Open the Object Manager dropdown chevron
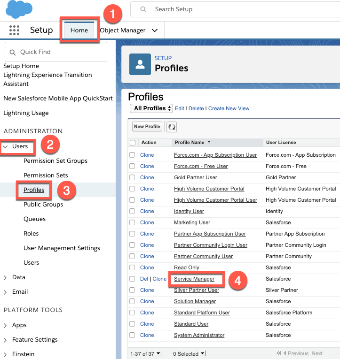This screenshot has width=340, height=359. [x=155, y=31]
